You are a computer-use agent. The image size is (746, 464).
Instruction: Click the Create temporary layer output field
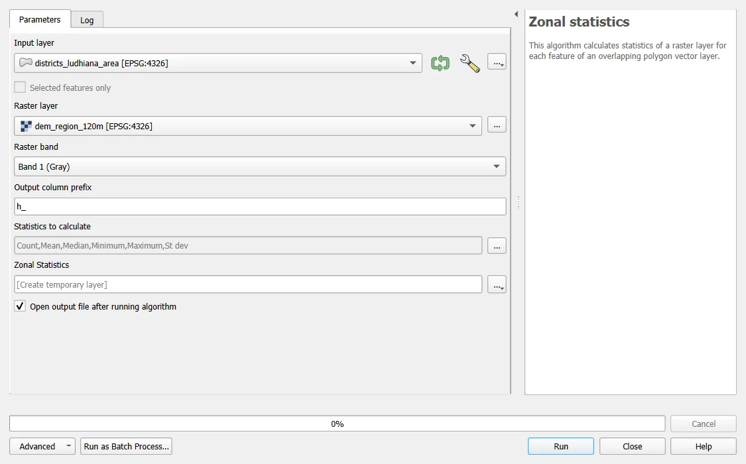tap(248, 284)
